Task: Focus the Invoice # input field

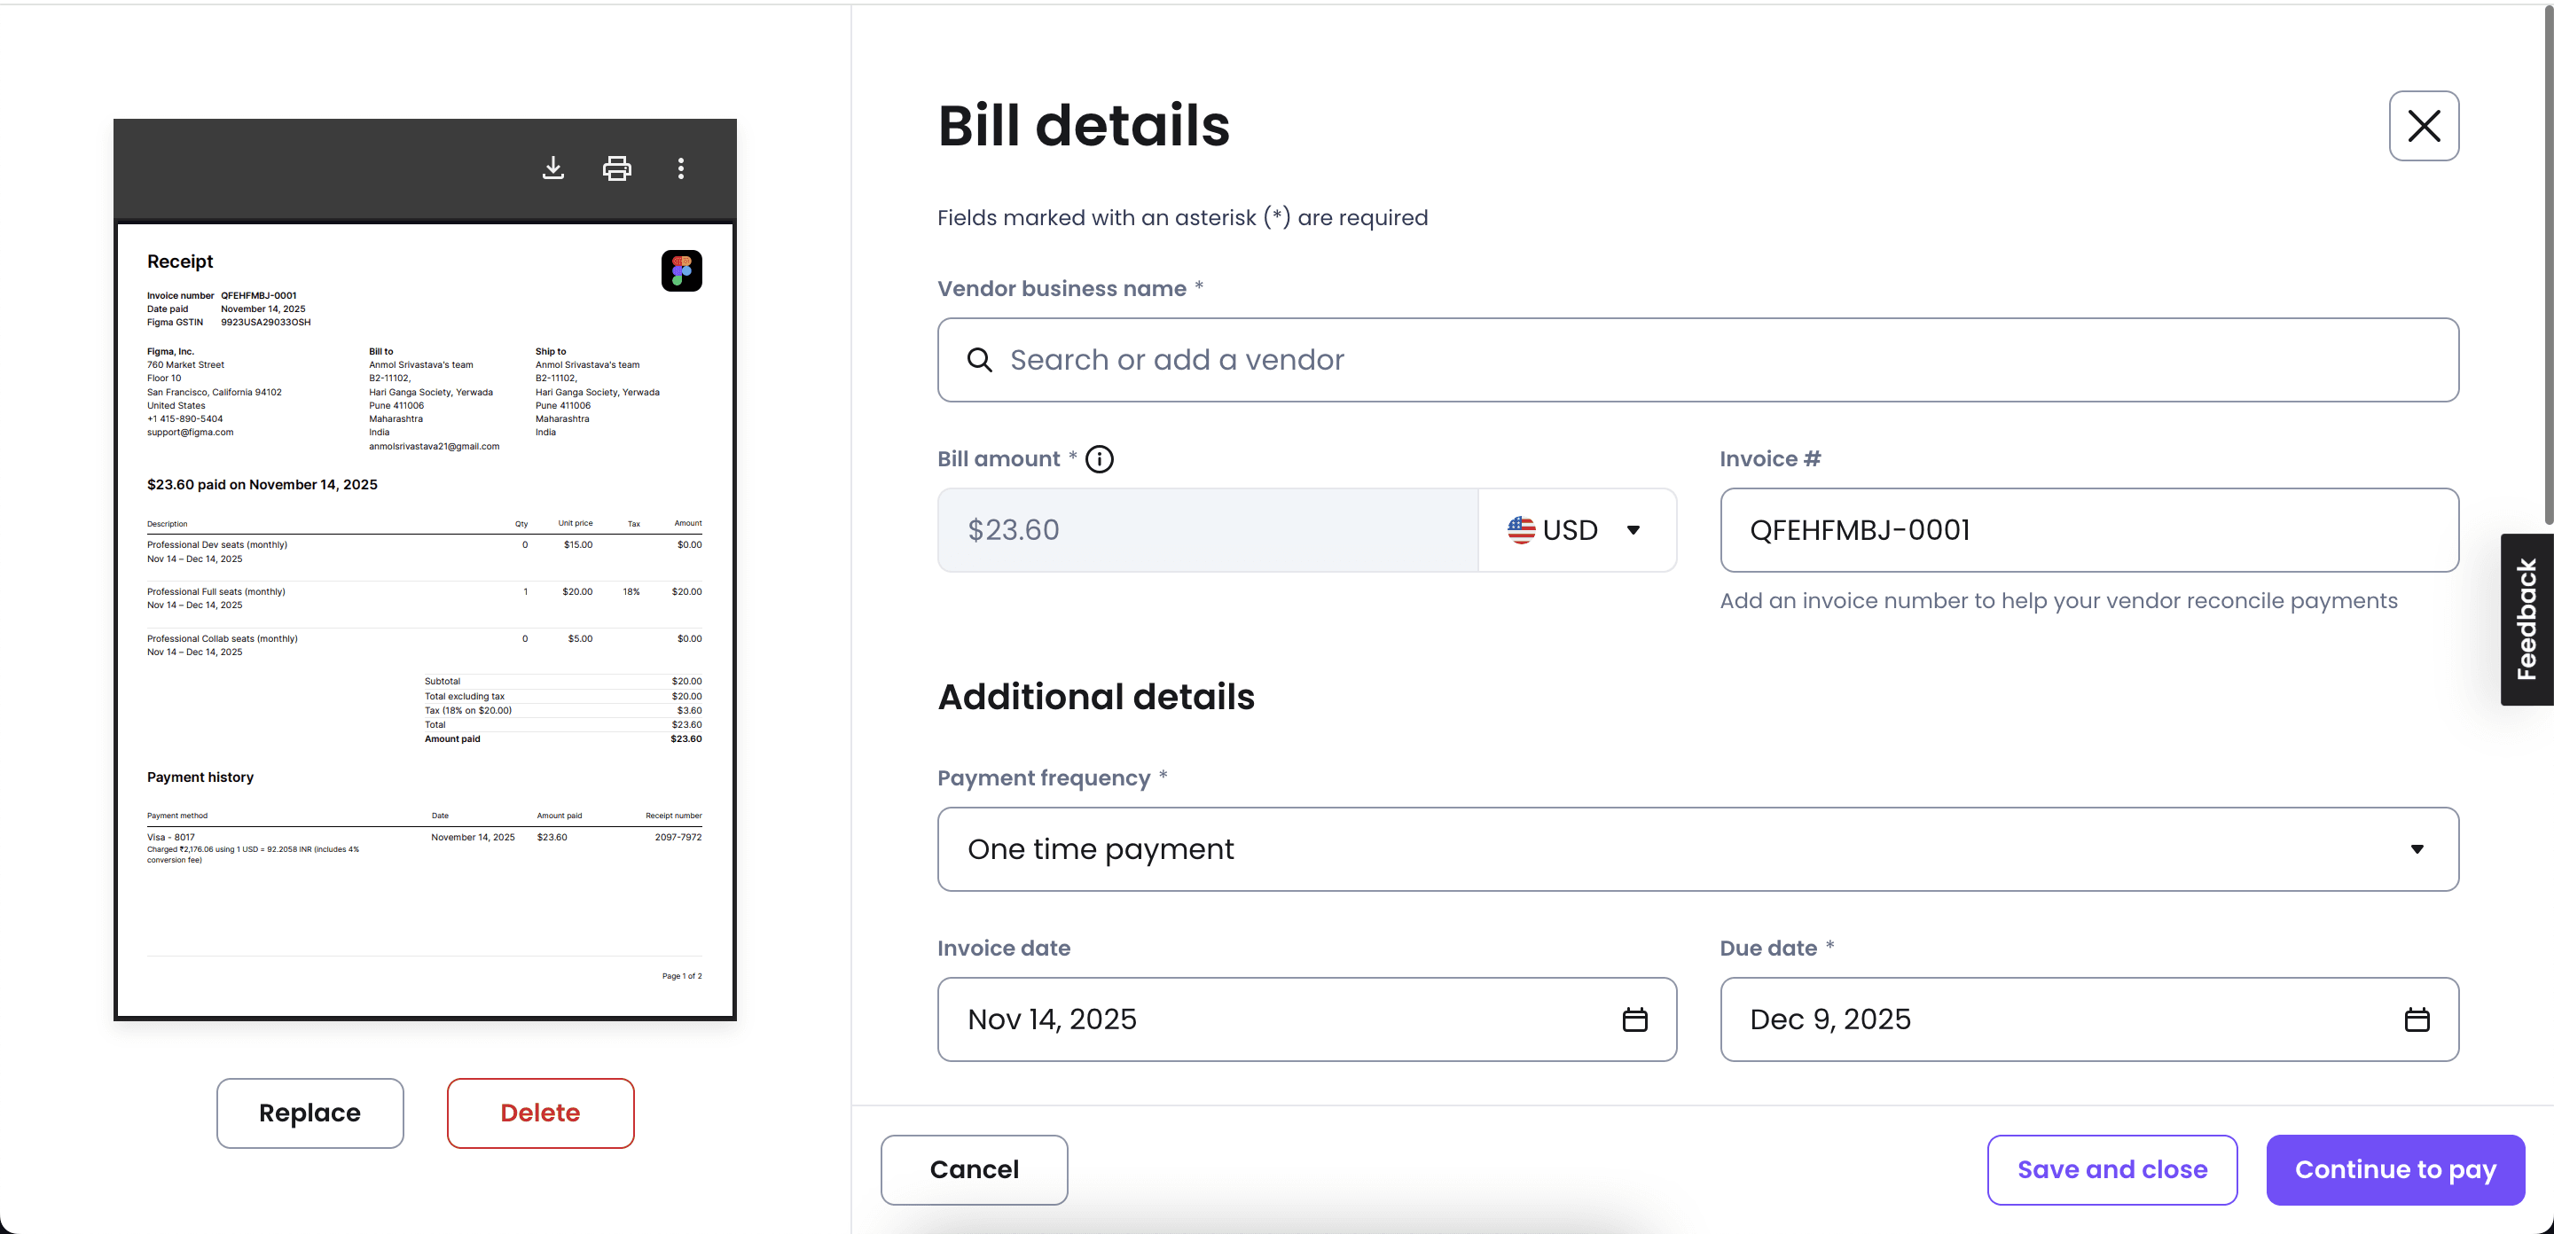Action: click(2088, 530)
